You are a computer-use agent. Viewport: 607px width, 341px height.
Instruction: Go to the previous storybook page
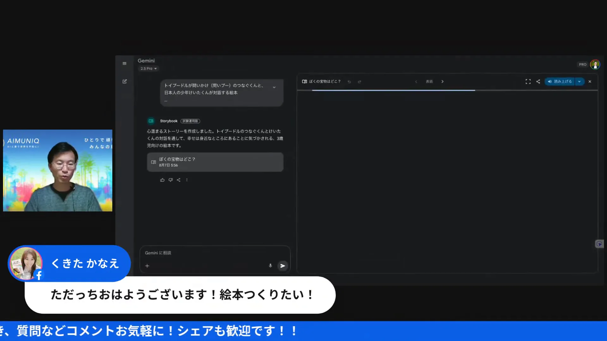click(x=416, y=81)
